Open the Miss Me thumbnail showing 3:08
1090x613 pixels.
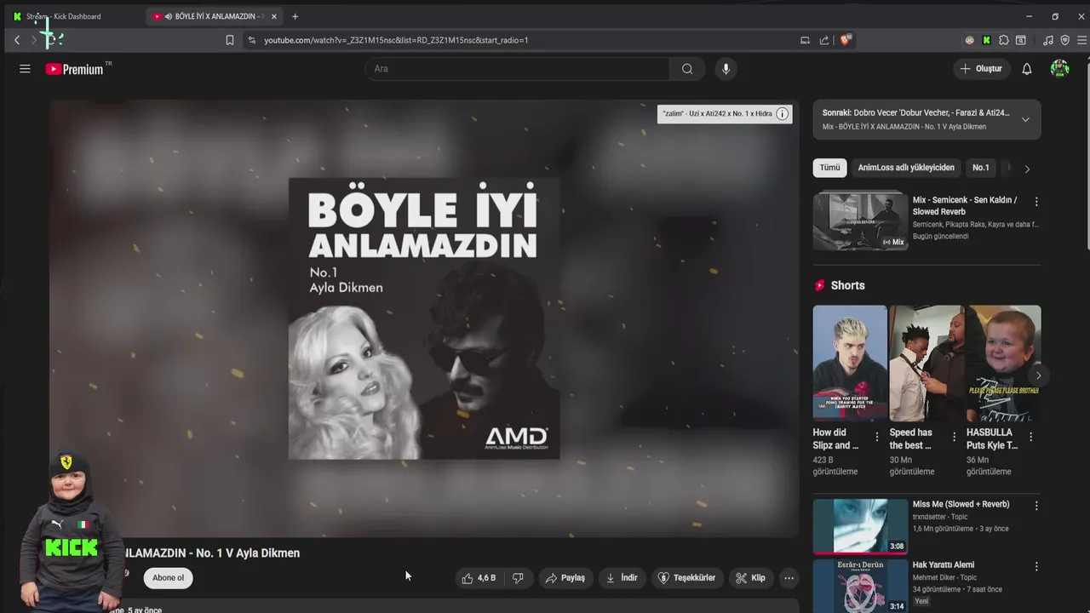pos(860,526)
